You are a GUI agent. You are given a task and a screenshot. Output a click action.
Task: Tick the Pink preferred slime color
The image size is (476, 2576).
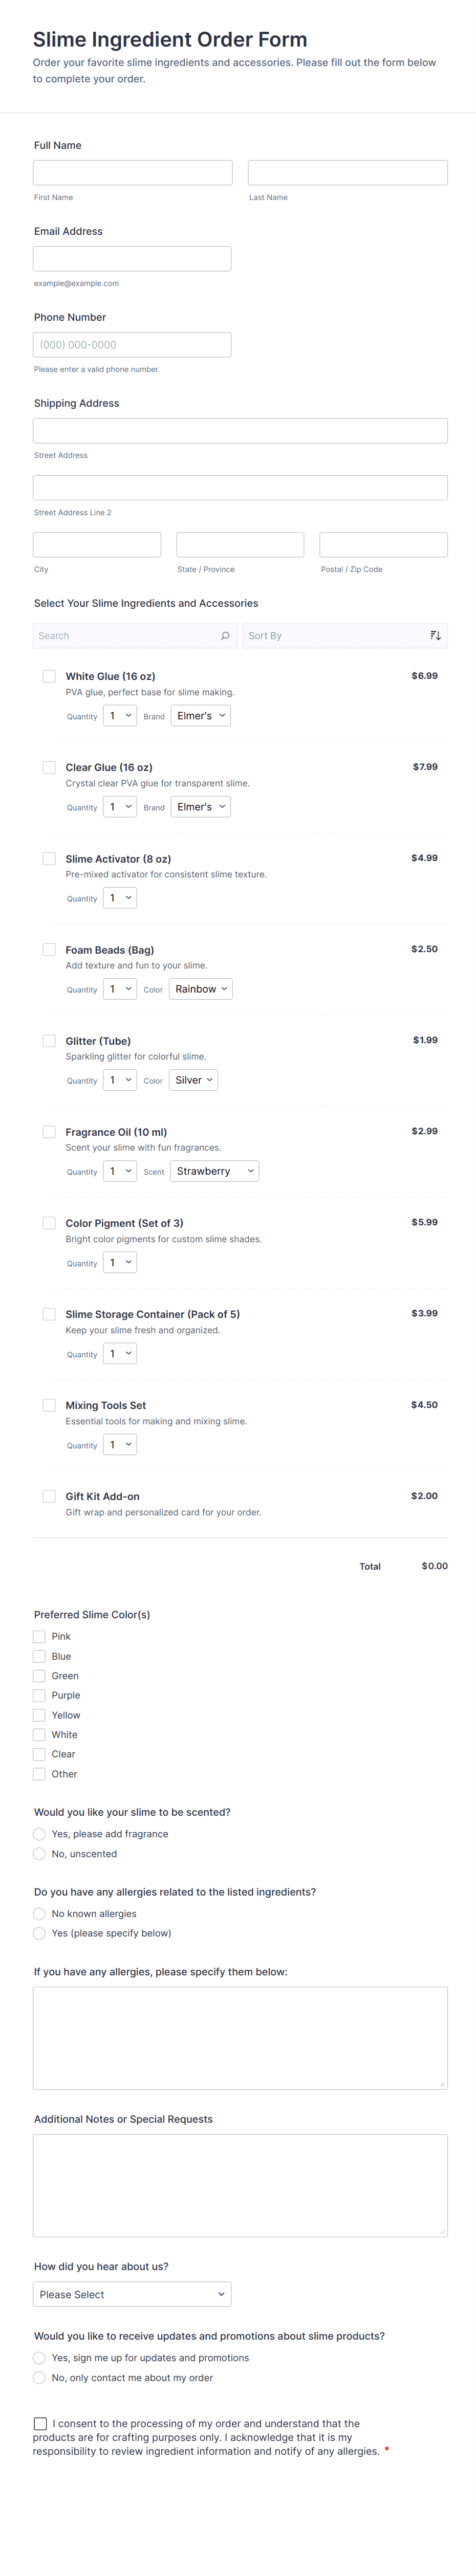[39, 1637]
